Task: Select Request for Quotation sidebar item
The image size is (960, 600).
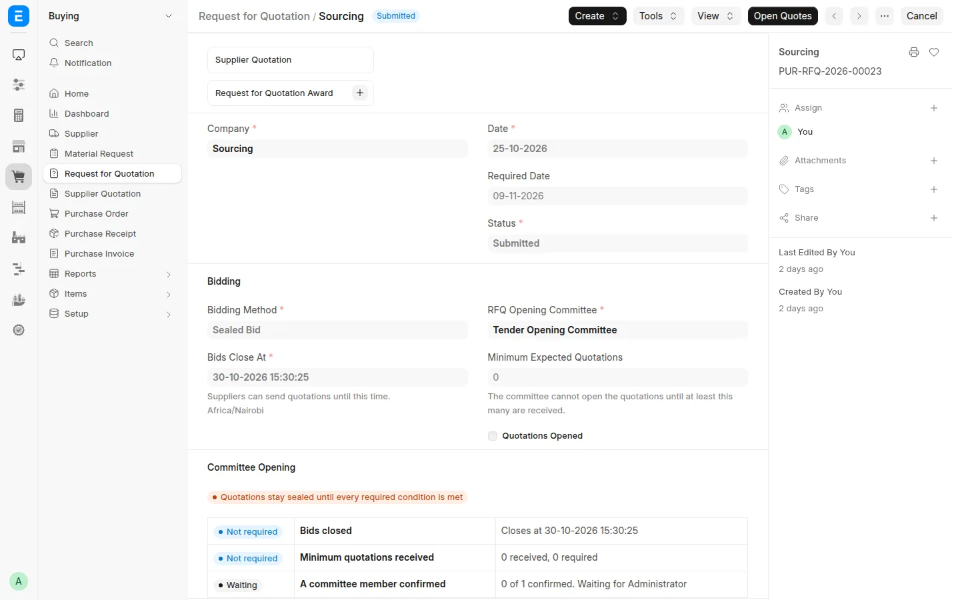Action: [x=112, y=173]
